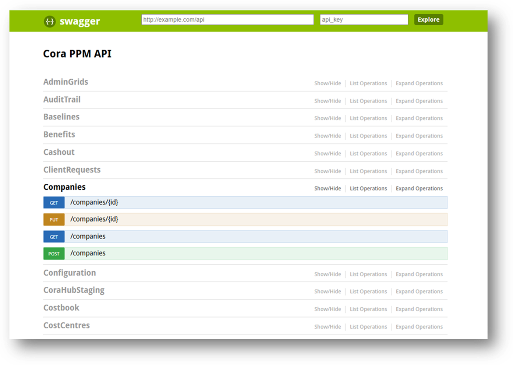Click the Cora PPM API title
This screenshot has width=513, height=365.
[77, 54]
